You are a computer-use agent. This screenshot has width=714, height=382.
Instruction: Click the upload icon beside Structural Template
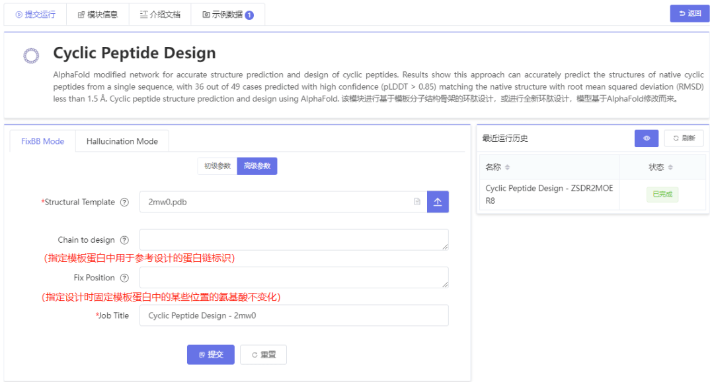(x=438, y=202)
